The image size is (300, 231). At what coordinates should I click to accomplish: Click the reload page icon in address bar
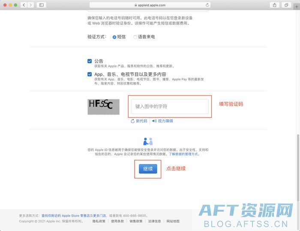click(207, 5)
